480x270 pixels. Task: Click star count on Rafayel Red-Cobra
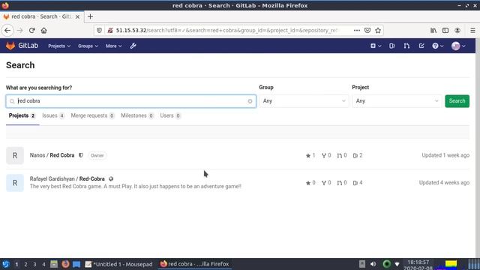pyautogui.click(x=310, y=183)
